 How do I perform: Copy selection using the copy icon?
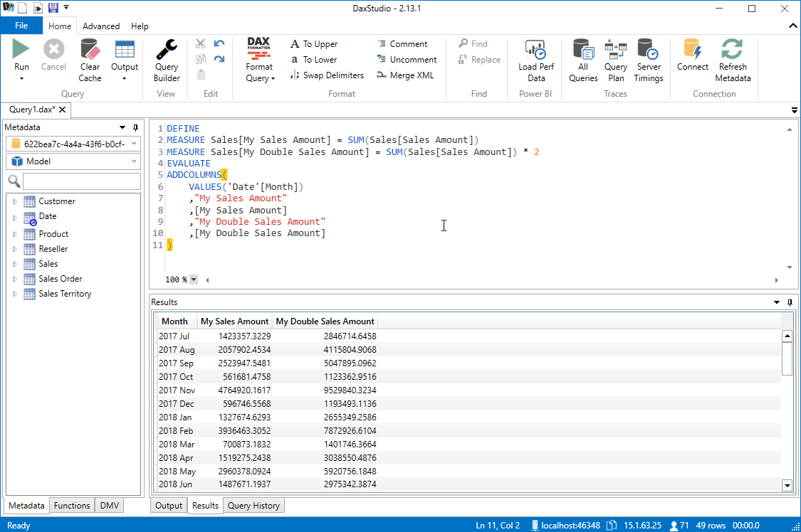pyautogui.click(x=201, y=59)
